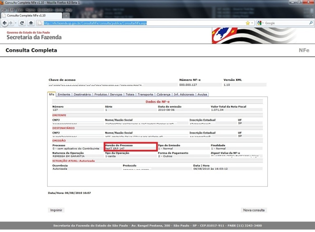Switch to the Emitente tab

coord(64,94)
